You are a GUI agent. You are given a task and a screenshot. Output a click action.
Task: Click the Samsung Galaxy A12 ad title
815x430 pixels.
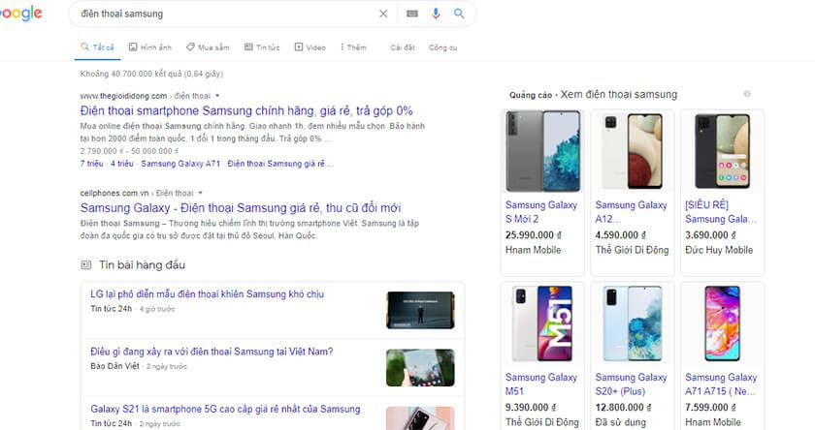coord(631,212)
